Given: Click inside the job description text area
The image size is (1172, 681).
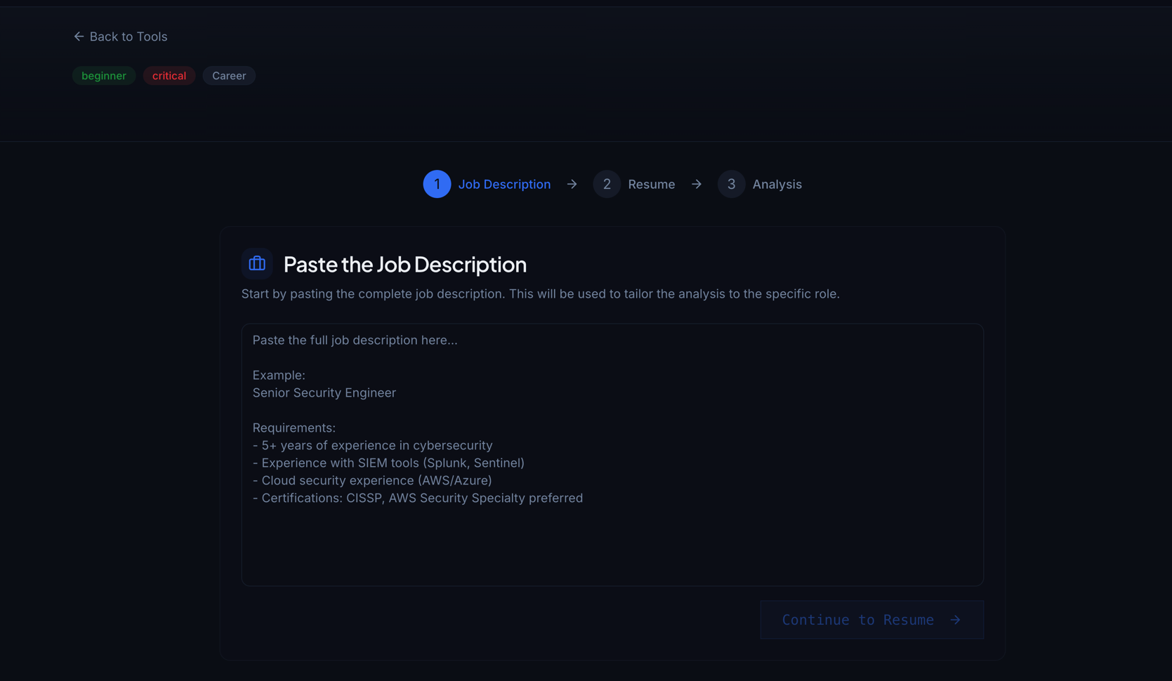Looking at the screenshot, I should [612, 455].
